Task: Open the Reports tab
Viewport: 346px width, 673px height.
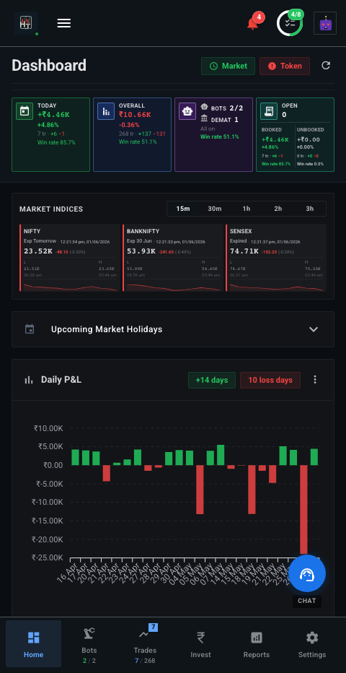Action: [257, 644]
